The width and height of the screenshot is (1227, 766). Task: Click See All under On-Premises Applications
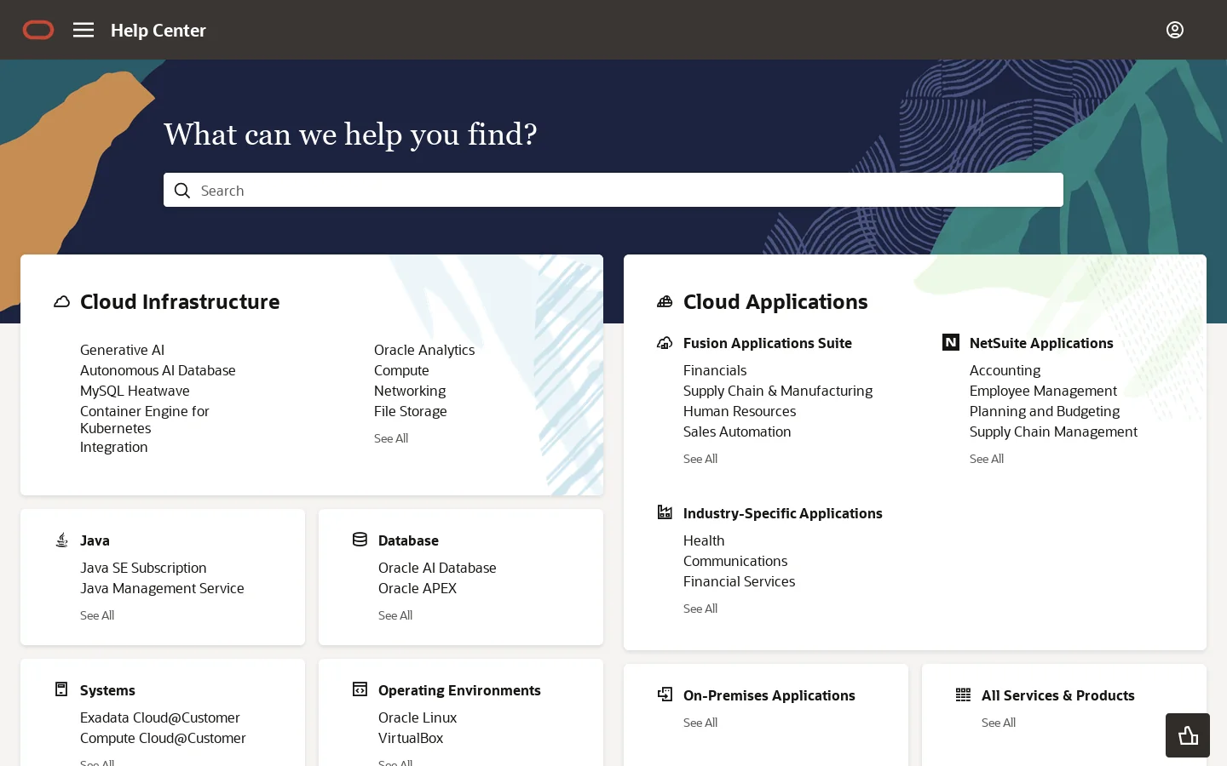pyautogui.click(x=700, y=723)
